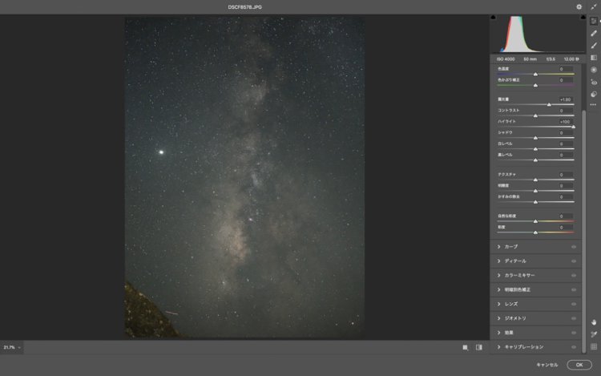Select the Red Eye removal tool

pyautogui.click(x=594, y=82)
